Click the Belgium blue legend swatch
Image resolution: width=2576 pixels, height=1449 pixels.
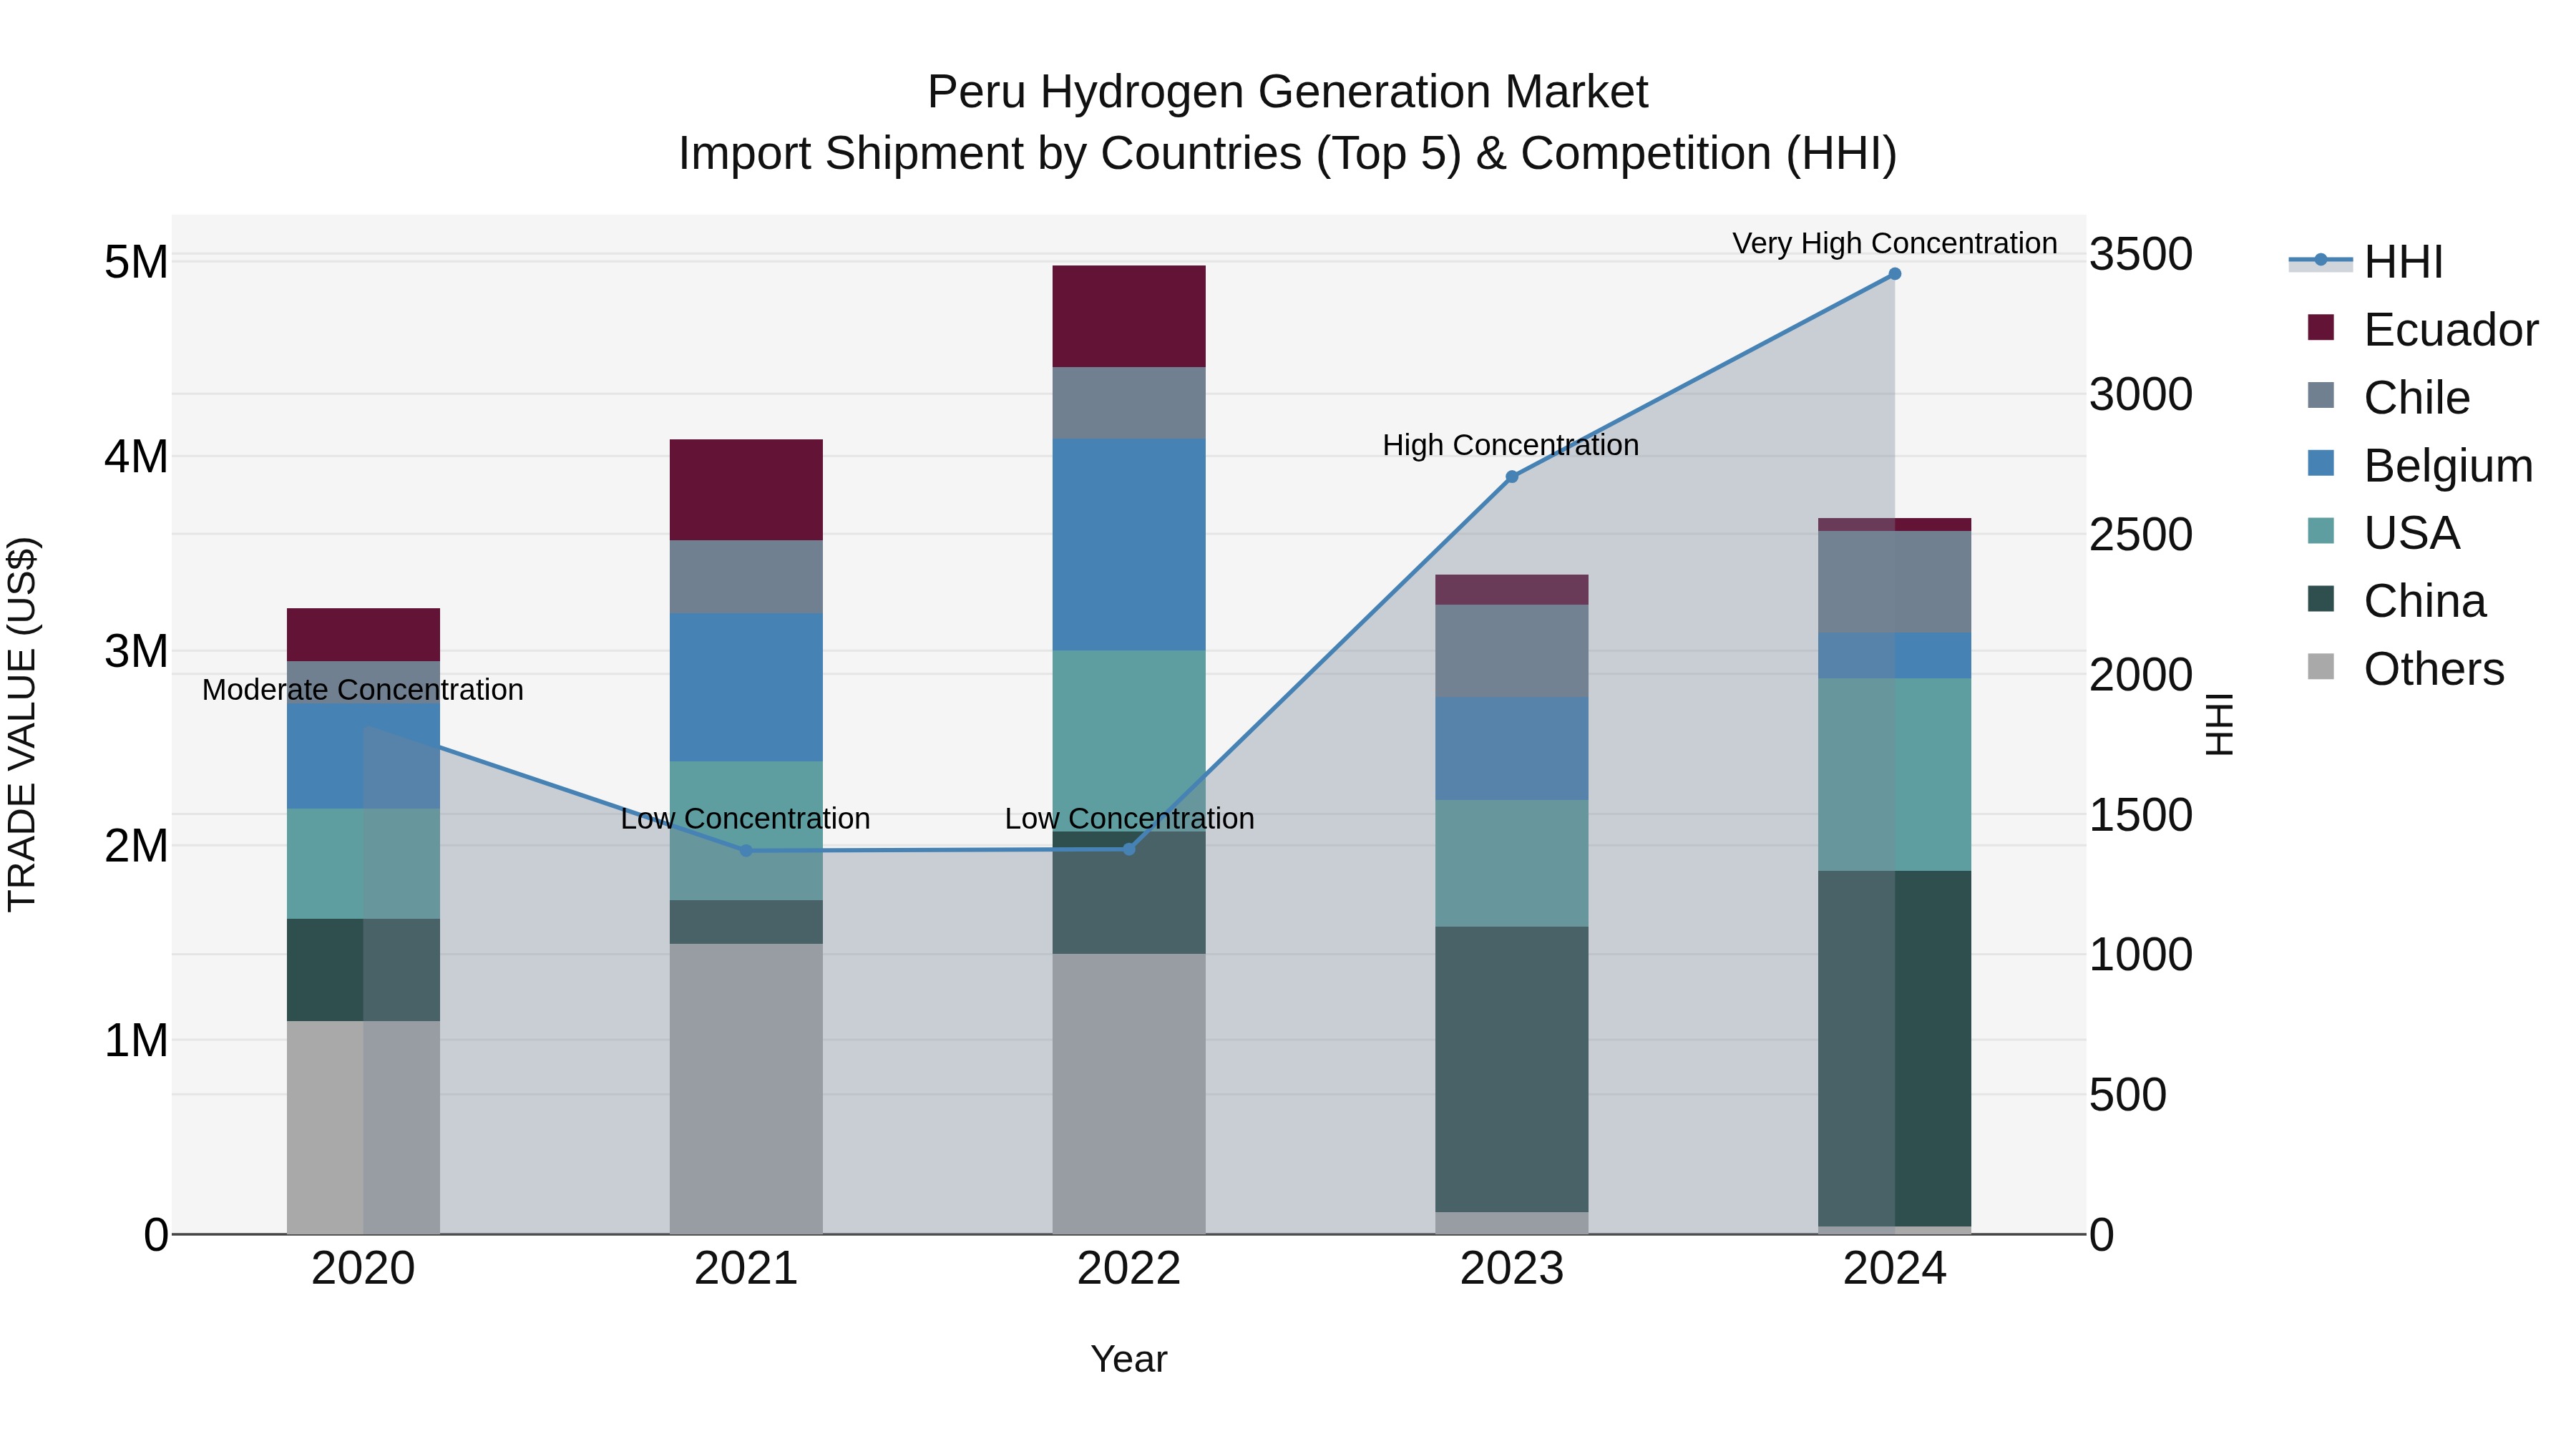coord(2321,463)
